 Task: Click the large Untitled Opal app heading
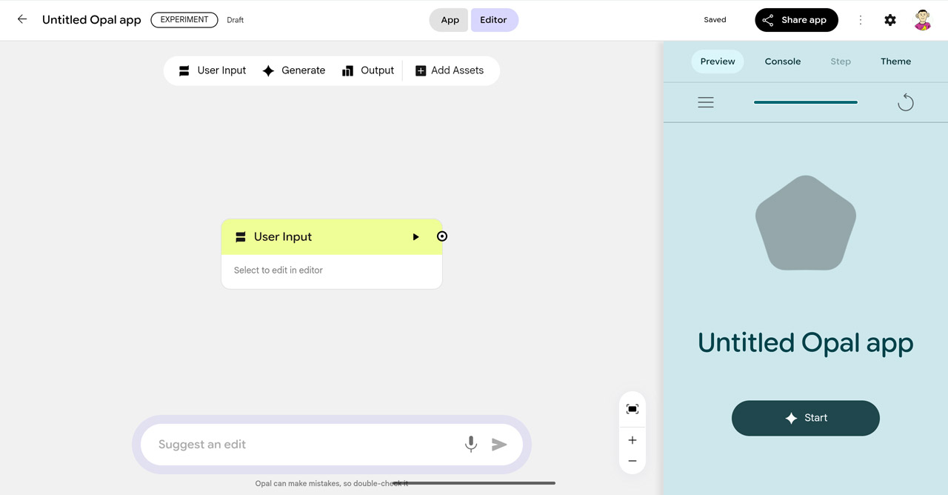806,343
